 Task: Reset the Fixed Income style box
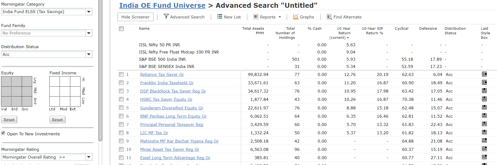(x=57, y=120)
